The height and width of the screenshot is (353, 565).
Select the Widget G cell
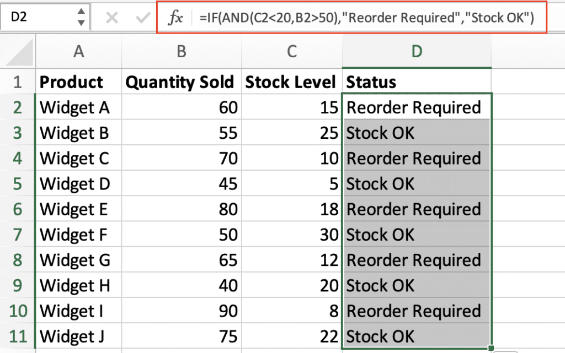[x=78, y=260]
